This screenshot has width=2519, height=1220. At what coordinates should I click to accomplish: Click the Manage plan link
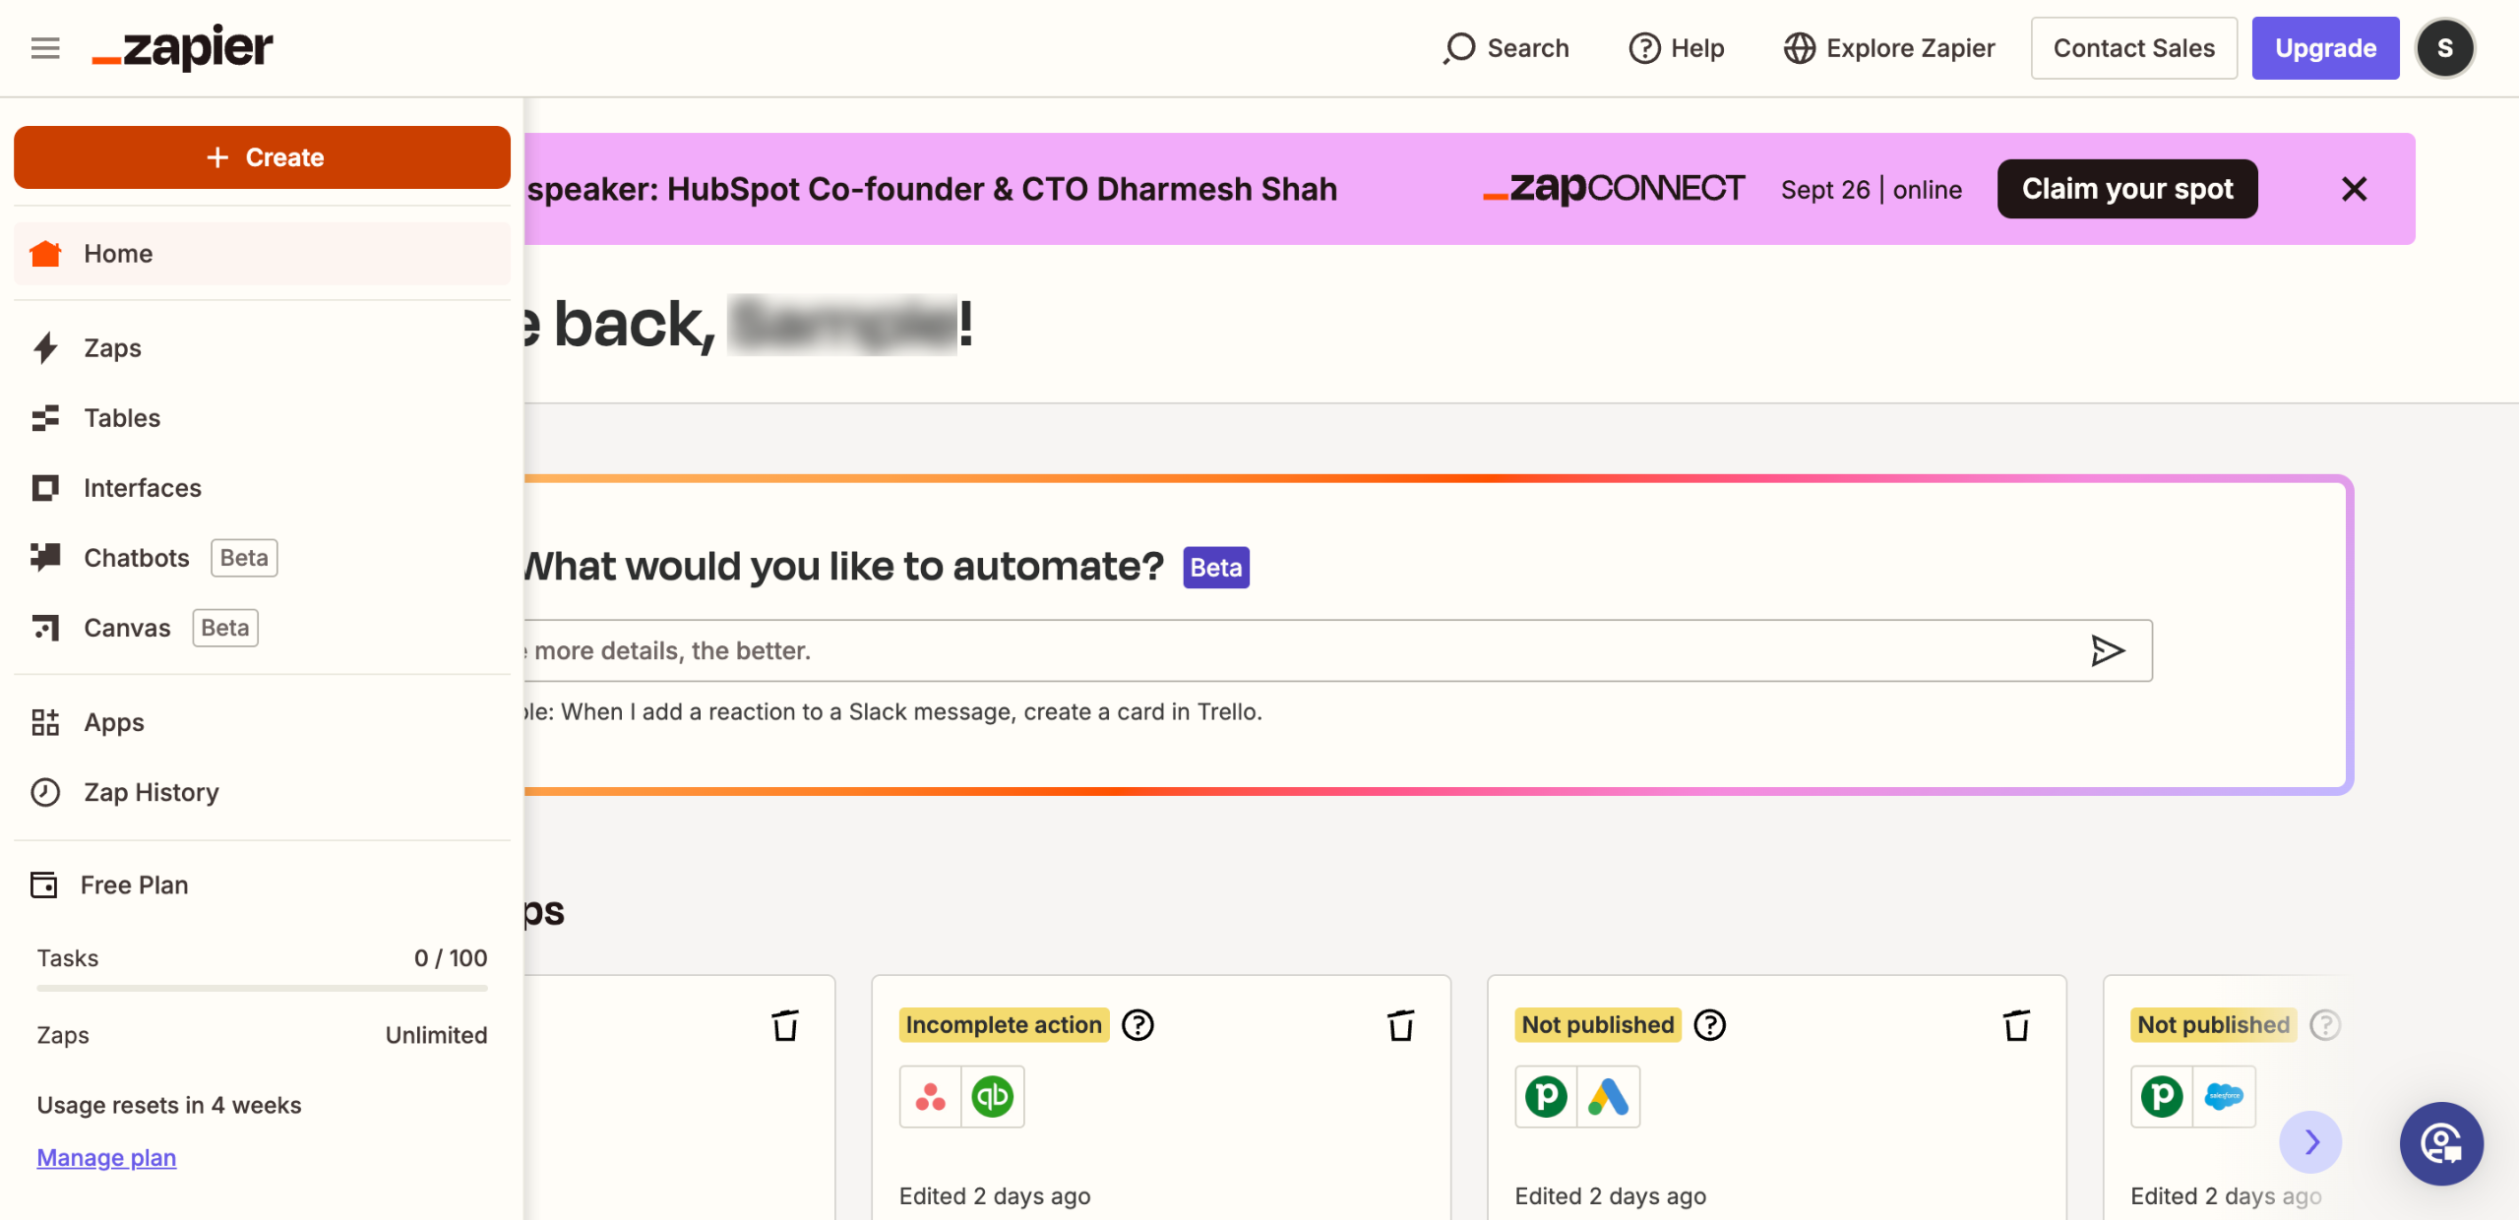(x=106, y=1157)
